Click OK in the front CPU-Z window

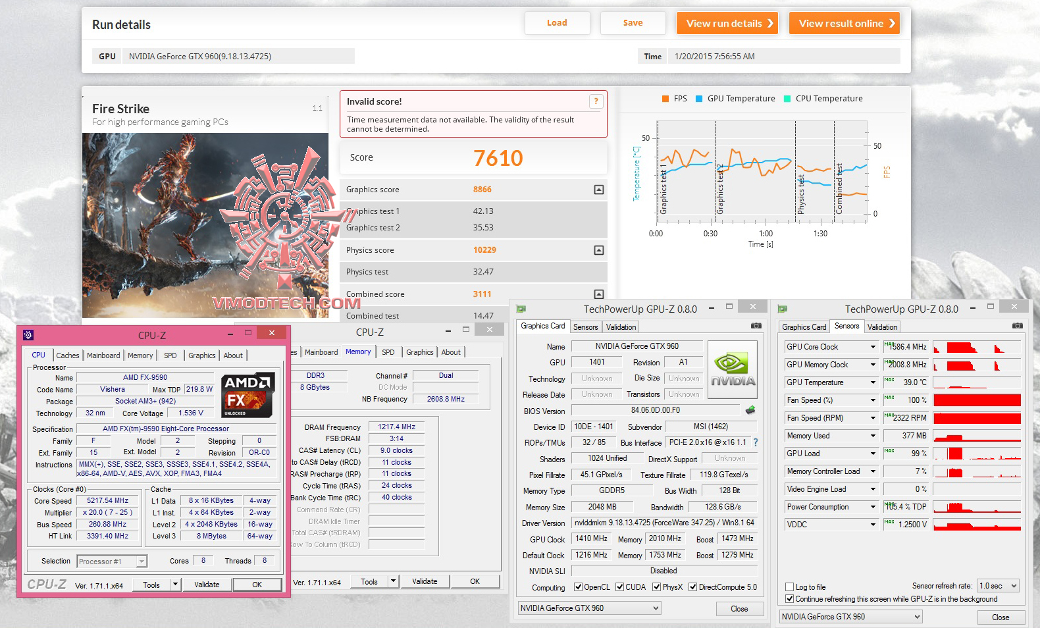pyautogui.click(x=257, y=585)
